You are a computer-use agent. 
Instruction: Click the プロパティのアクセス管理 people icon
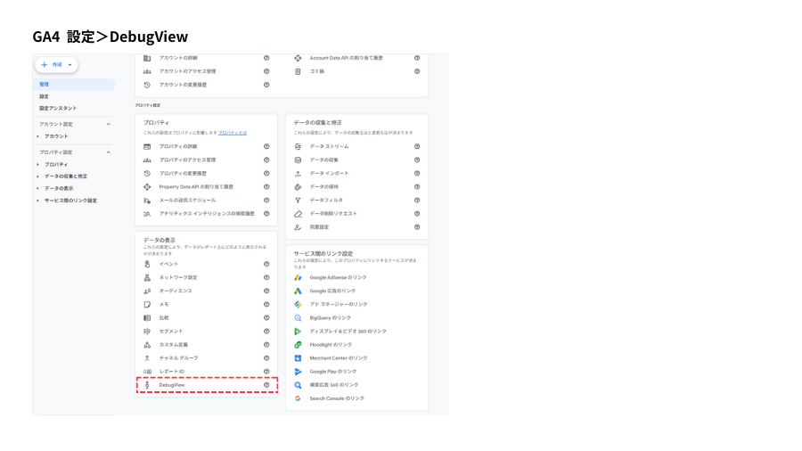(x=147, y=160)
